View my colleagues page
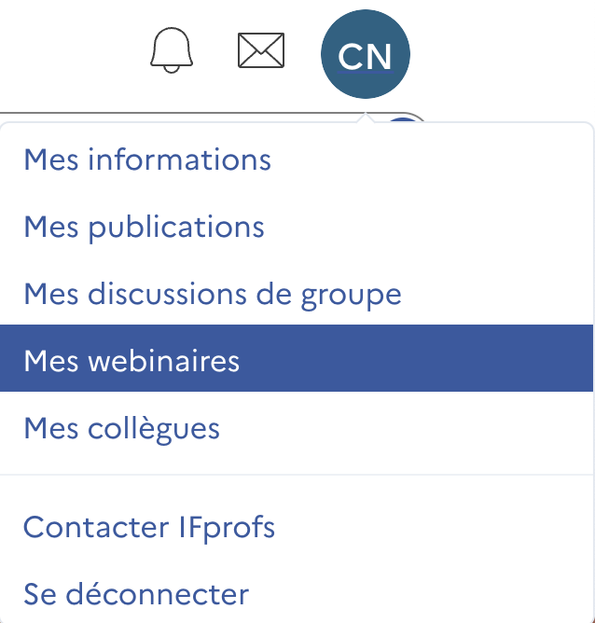Viewport: 595px width, 623px height. [x=122, y=429]
